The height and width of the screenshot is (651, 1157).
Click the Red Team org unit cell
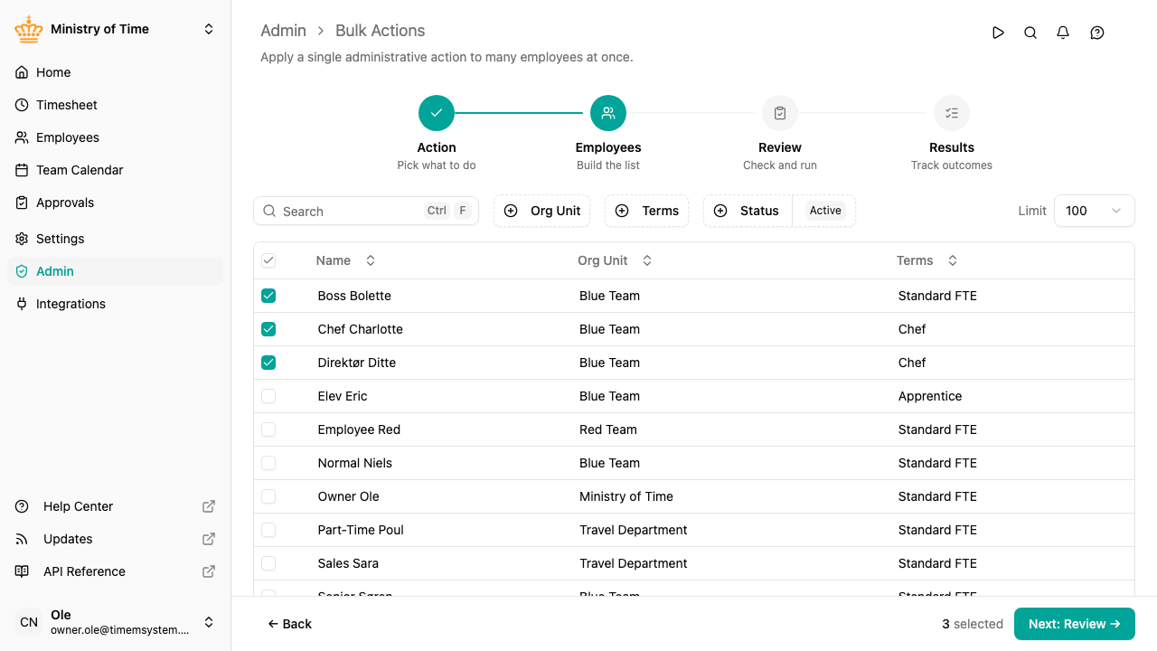click(x=608, y=429)
